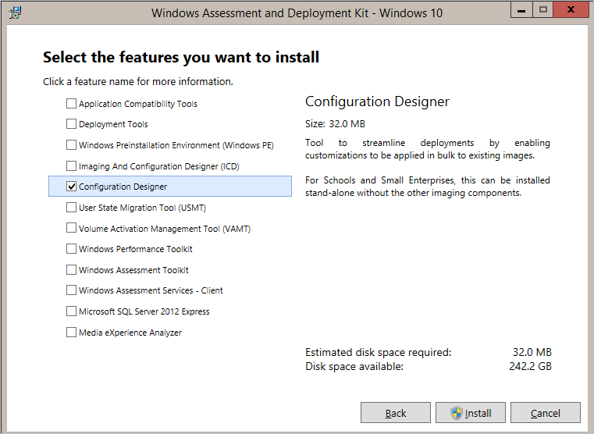This screenshot has width=594, height=434.
Task: Minimize the ADK setup window
Action: 521,10
